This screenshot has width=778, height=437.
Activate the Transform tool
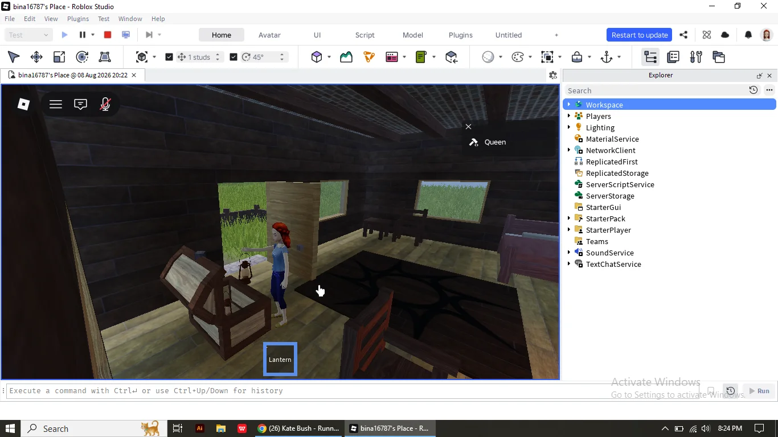105,57
